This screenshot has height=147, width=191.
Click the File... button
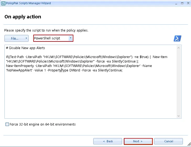(x=14, y=38)
